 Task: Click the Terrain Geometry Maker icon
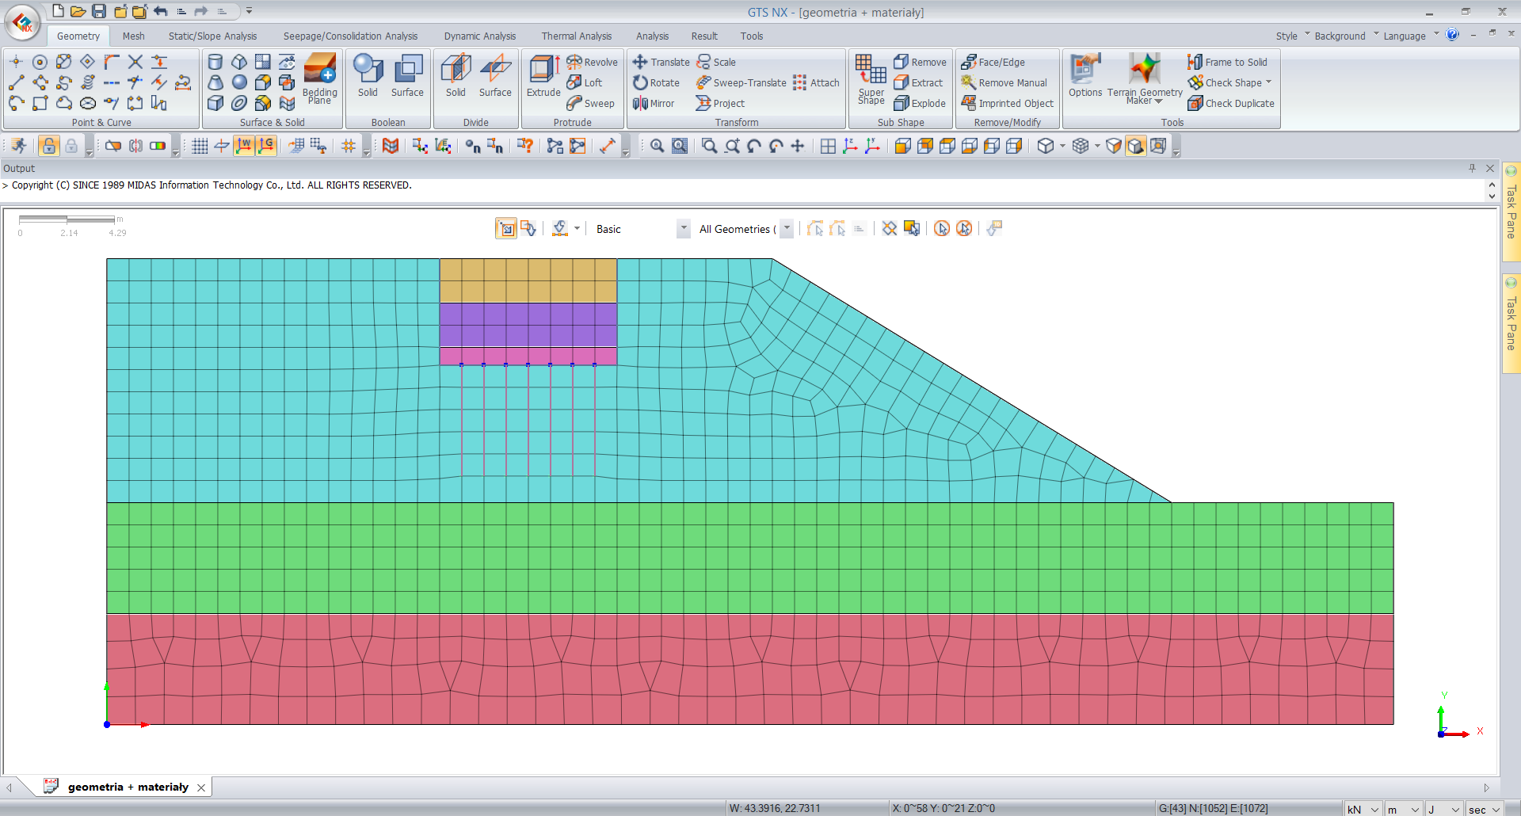1145,78
